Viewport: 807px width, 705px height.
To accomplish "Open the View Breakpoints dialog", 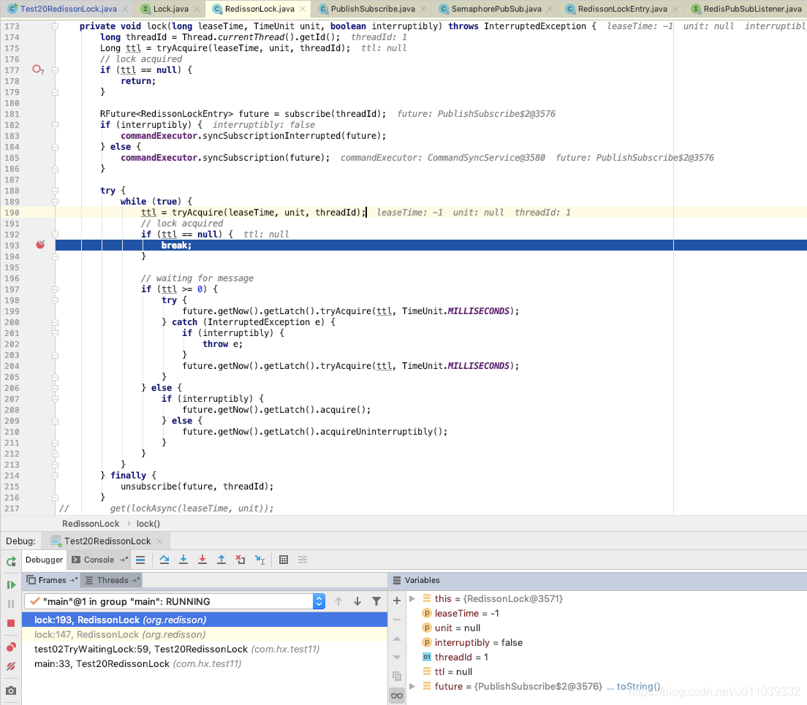I will (11, 647).
